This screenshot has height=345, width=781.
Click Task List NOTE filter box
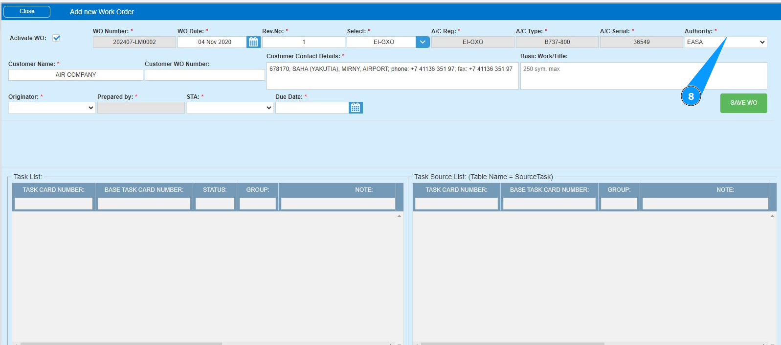pyautogui.click(x=338, y=204)
